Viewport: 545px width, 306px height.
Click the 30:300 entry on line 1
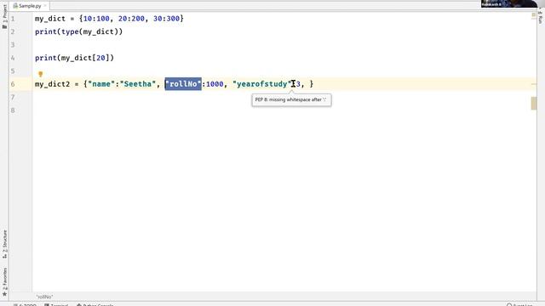point(167,19)
